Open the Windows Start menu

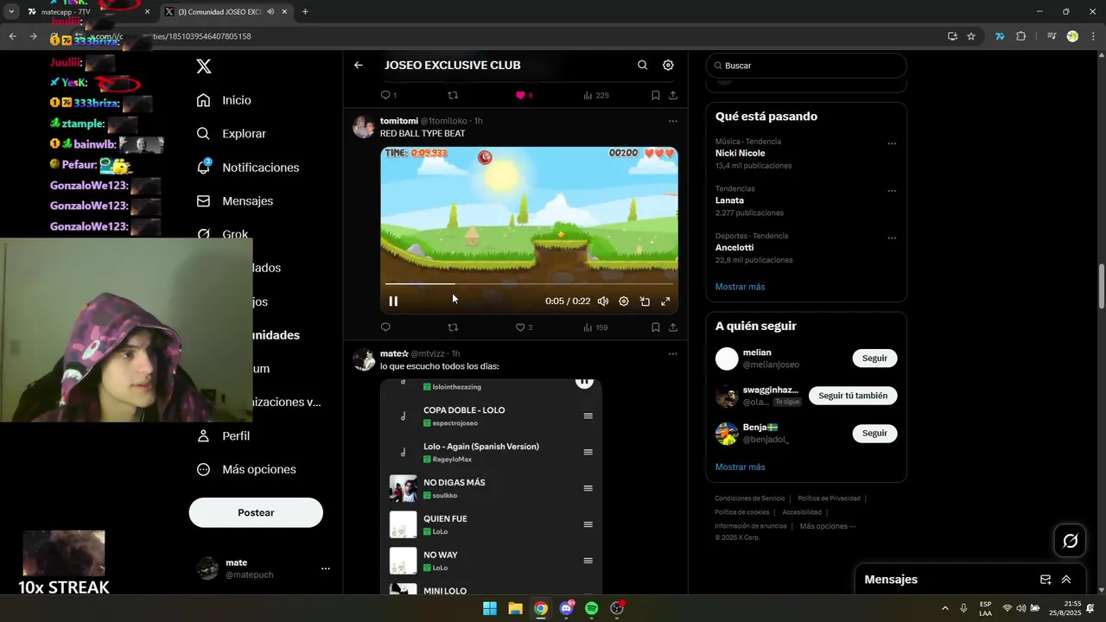tap(490, 608)
